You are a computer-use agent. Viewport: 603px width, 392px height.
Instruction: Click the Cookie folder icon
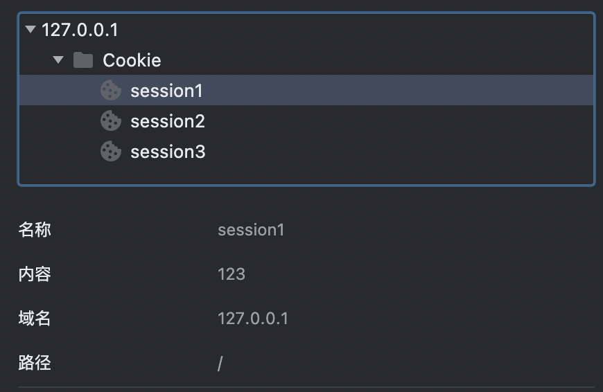click(x=83, y=60)
